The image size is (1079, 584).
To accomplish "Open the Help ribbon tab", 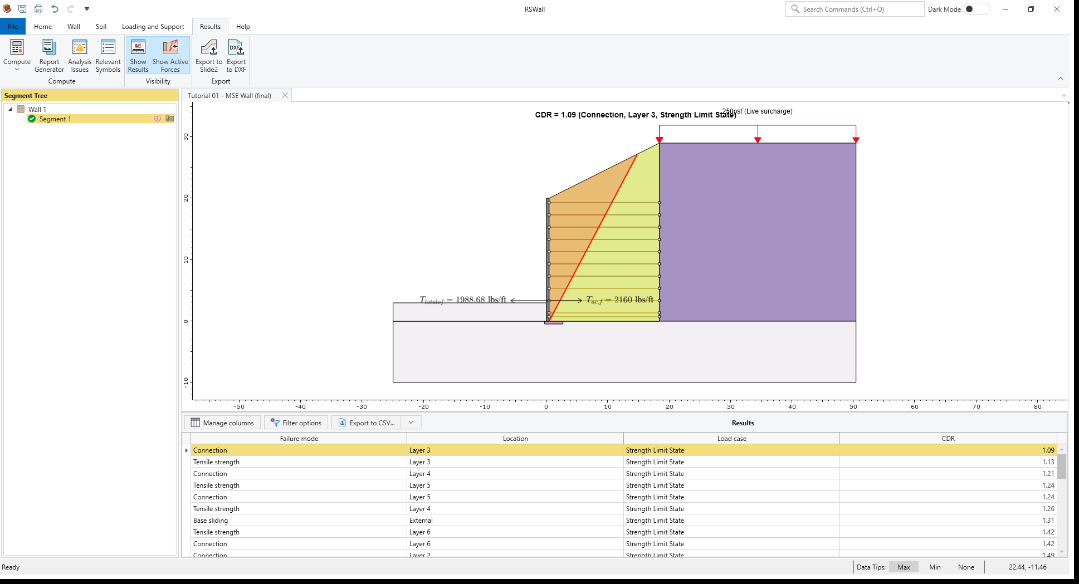I will tap(243, 26).
